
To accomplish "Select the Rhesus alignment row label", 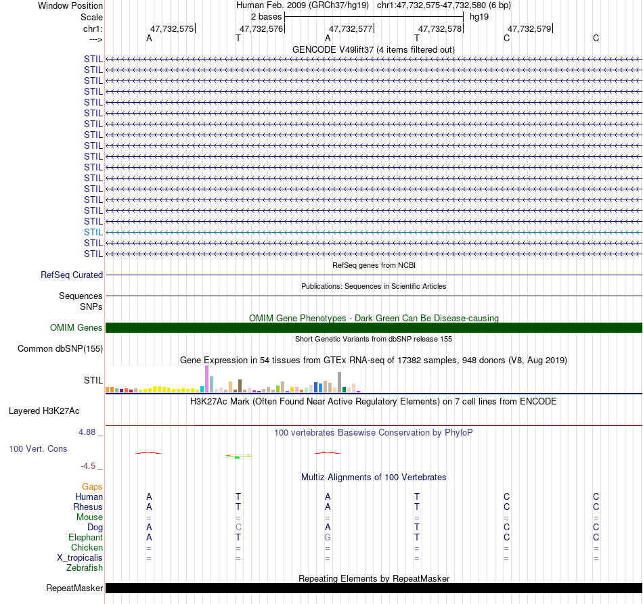I will [x=88, y=507].
